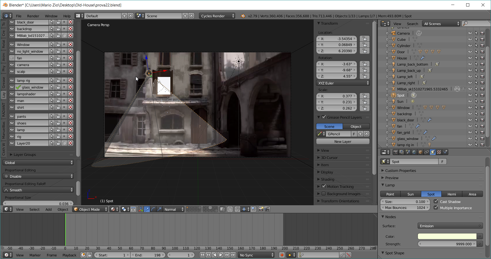491x259 pixels.
Task: Toggle the Motion Tracking checkbox
Action: click(324, 186)
